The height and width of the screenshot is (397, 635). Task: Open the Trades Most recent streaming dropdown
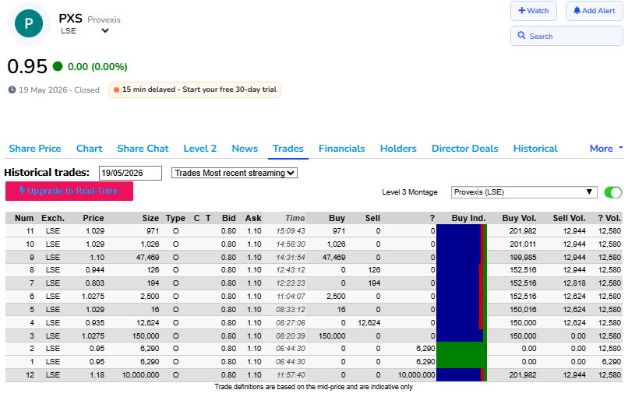[x=235, y=173]
